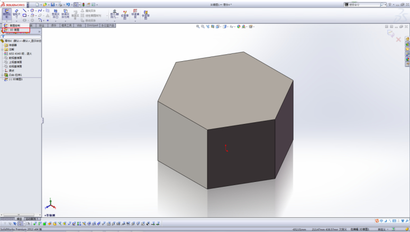Select the 前视基准面 plane

13,58
